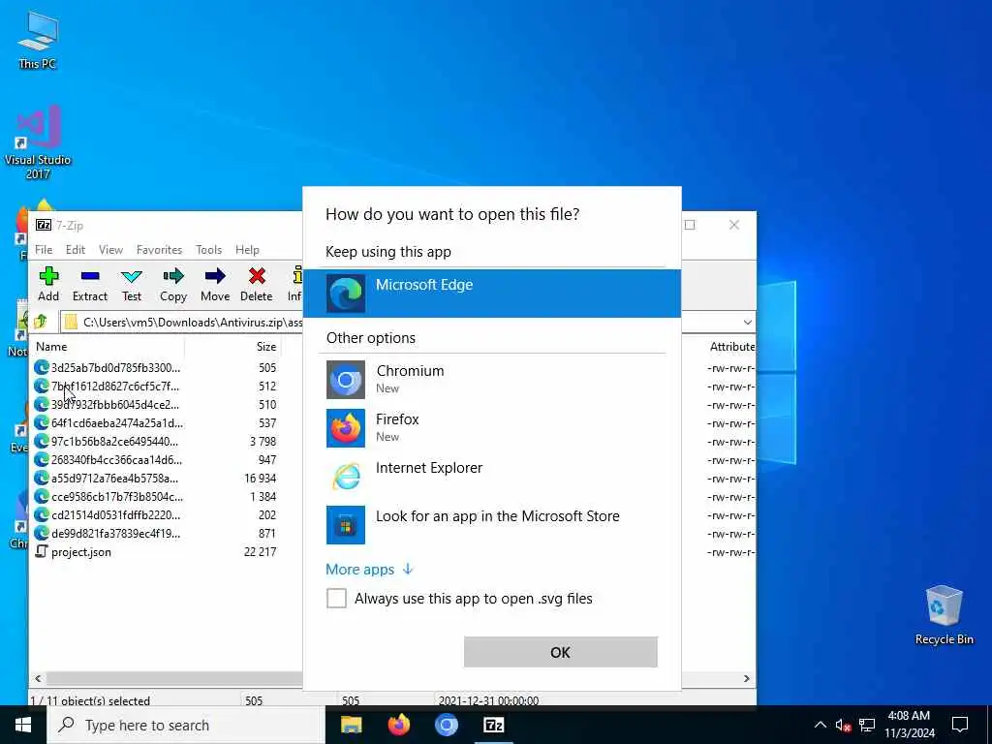This screenshot has width=992, height=744.
Task: Select Look for an app in the Microsoft Store
Action: [492, 524]
